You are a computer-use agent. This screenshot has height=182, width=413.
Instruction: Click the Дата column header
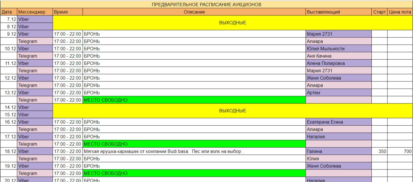tap(8, 12)
